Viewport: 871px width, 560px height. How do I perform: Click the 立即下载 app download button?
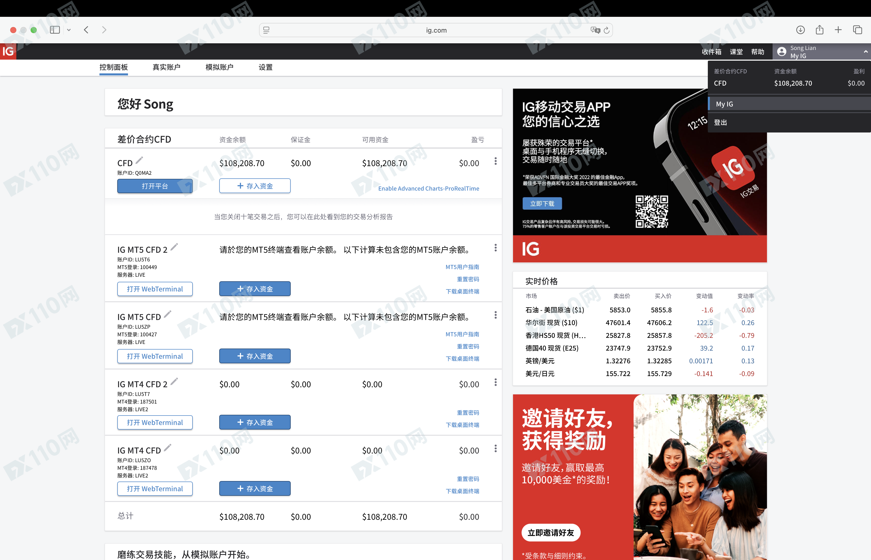(542, 204)
